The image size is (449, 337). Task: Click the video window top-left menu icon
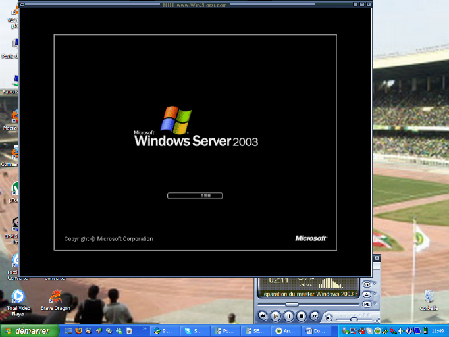pyautogui.click(x=22, y=5)
